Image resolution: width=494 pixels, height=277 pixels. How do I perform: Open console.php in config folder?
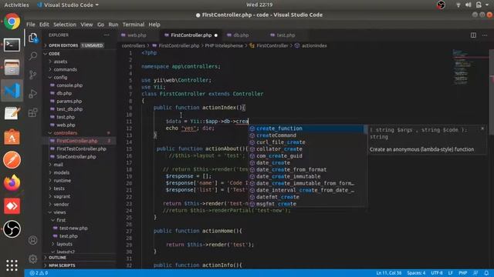pos(69,85)
